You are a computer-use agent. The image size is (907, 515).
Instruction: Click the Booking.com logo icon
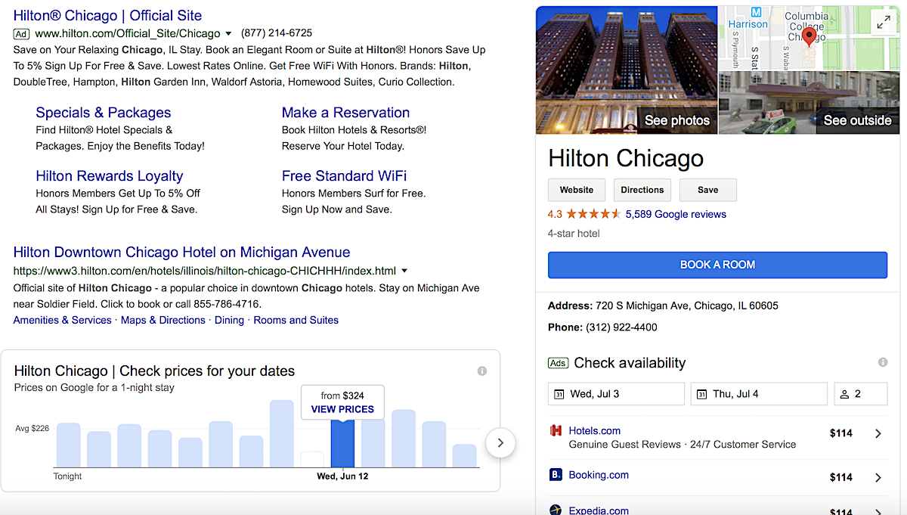(x=556, y=475)
